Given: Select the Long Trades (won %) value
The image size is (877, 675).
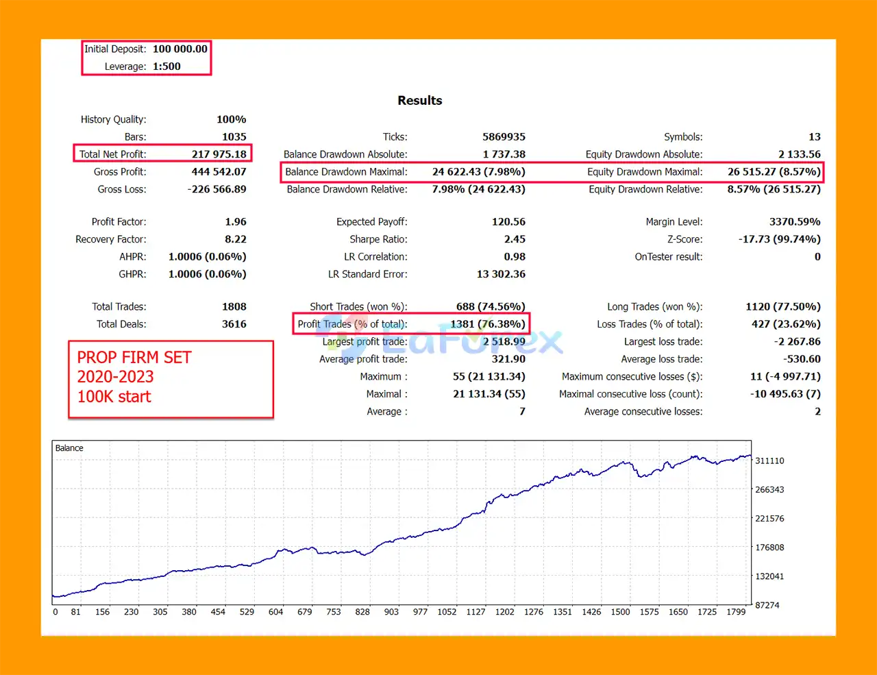Looking at the screenshot, I should pos(782,307).
